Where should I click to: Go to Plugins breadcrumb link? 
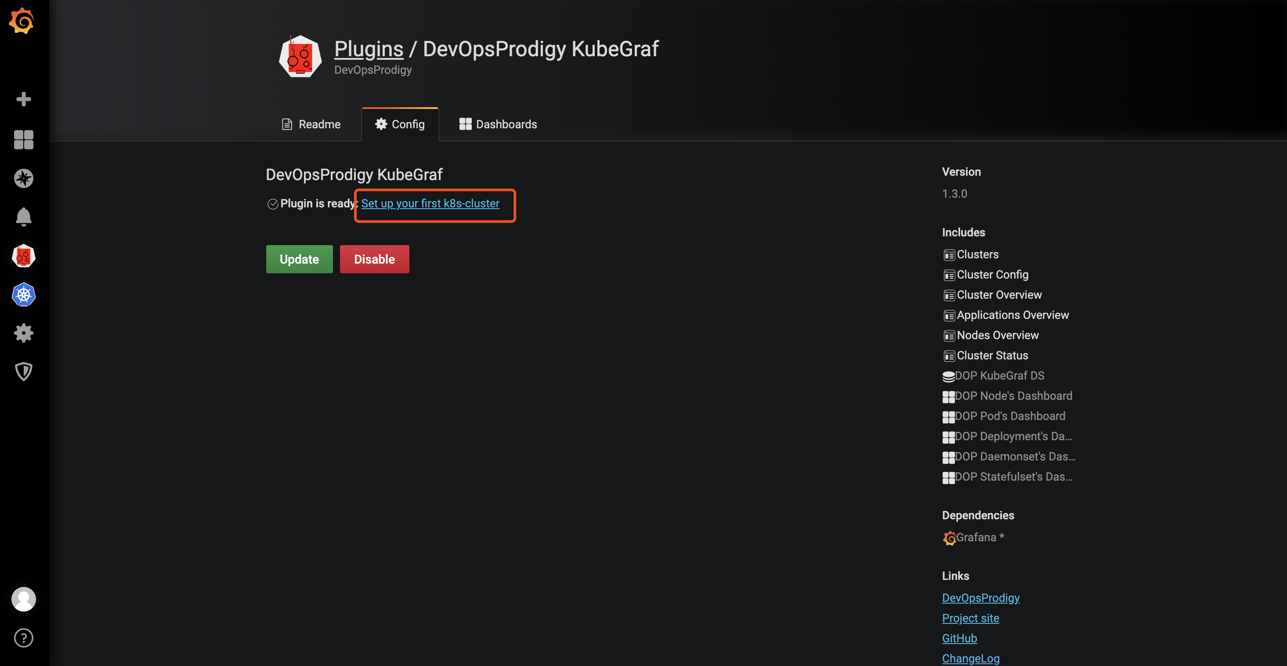click(369, 49)
